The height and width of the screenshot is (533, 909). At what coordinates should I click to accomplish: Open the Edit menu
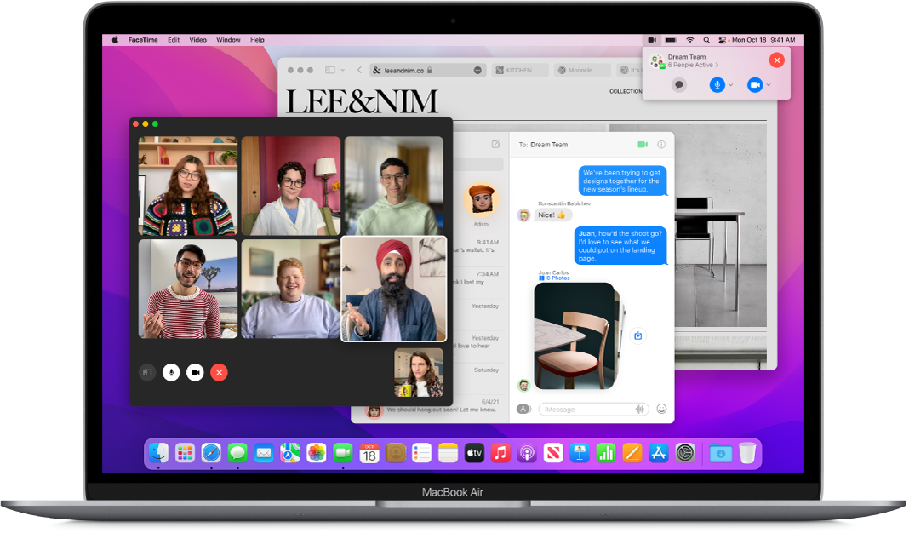pos(174,40)
